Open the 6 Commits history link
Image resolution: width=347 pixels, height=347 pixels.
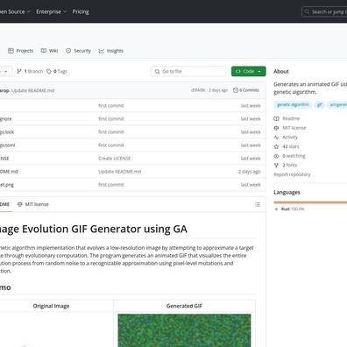[246, 90]
